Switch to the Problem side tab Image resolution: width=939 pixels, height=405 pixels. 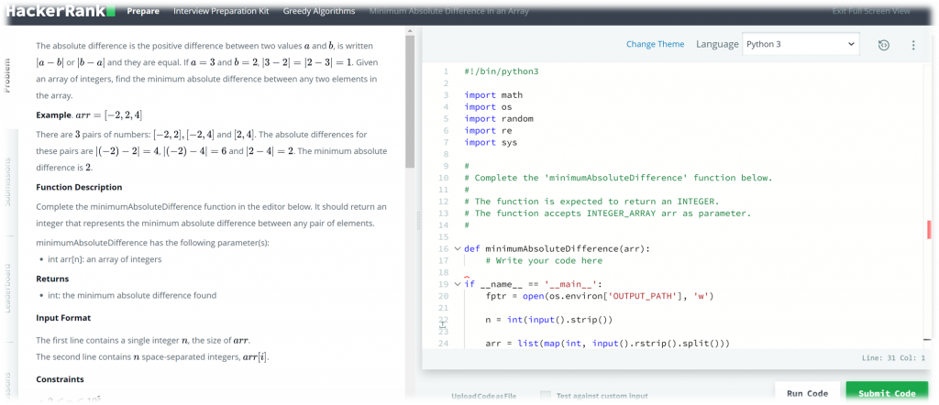tap(8, 76)
